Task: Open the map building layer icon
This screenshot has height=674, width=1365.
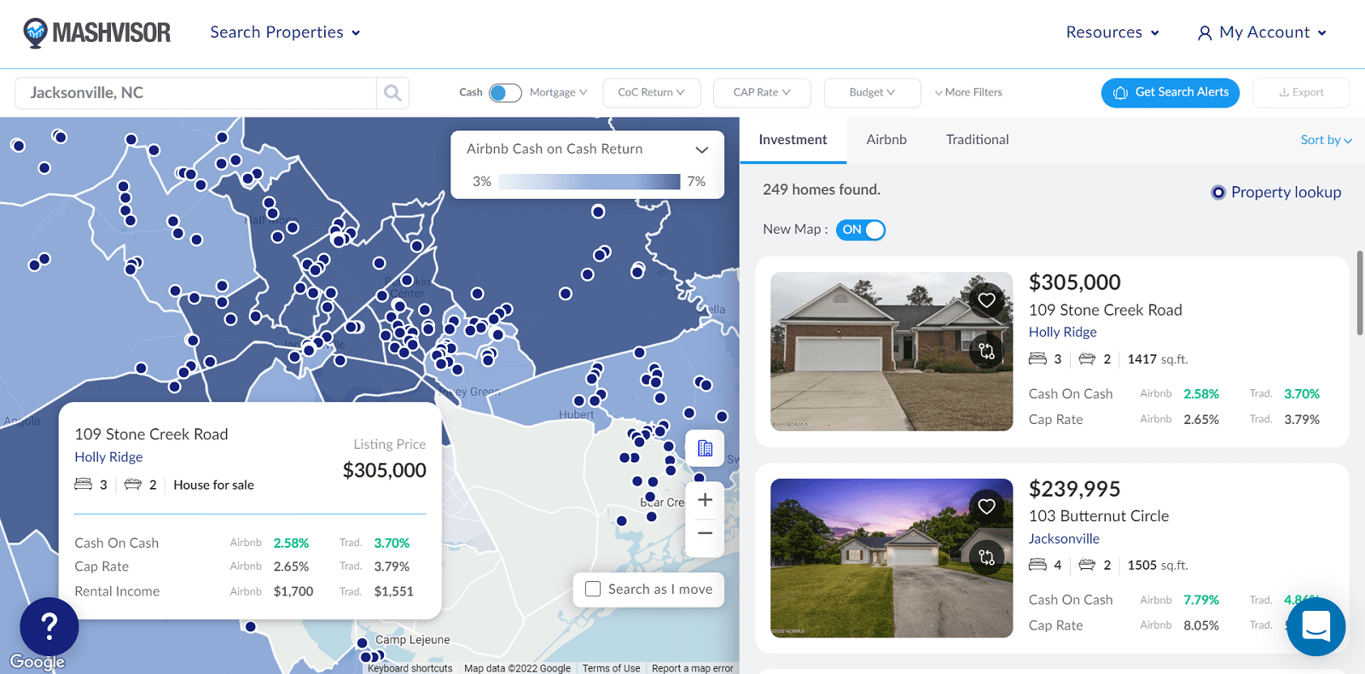Action: click(x=705, y=449)
